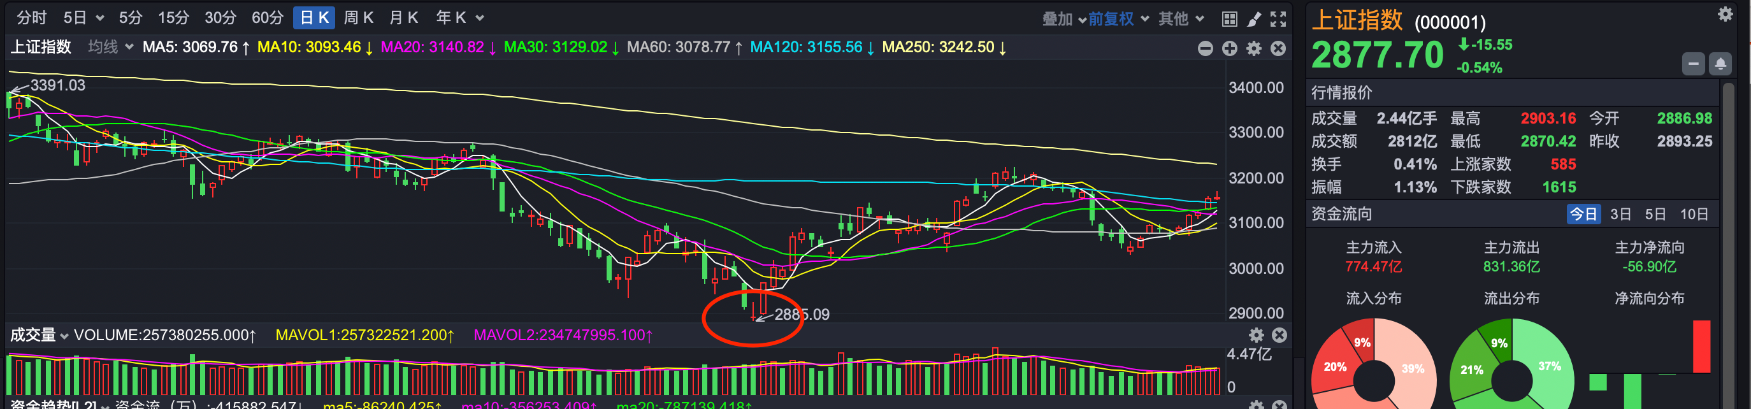
Task: Set a price alert with bell icon
Action: (1720, 64)
